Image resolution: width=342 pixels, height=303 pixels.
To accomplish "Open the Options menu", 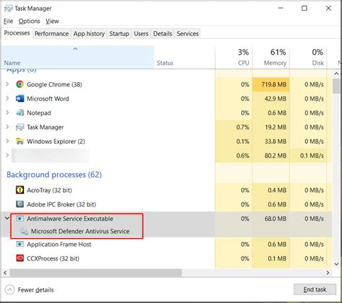I will pos(30,21).
